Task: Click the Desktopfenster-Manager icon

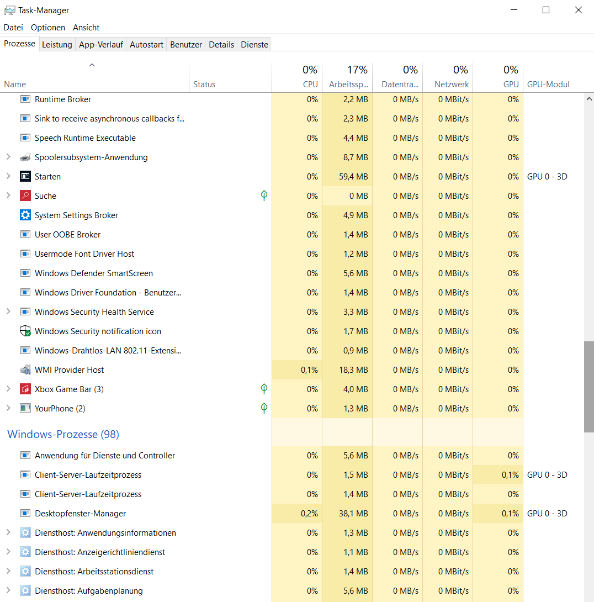Action: pyautogui.click(x=25, y=513)
